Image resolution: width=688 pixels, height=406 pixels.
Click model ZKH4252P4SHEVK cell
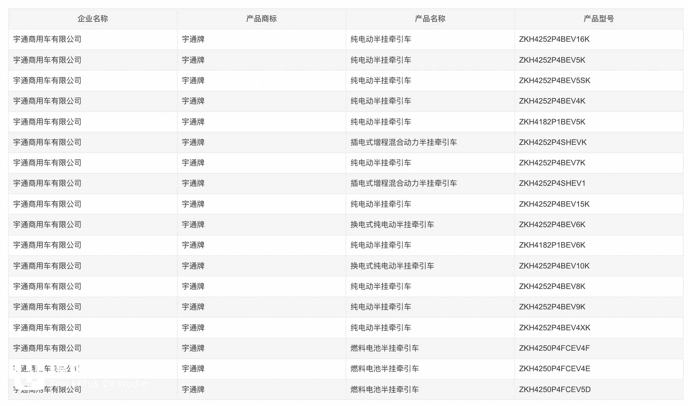pos(552,142)
